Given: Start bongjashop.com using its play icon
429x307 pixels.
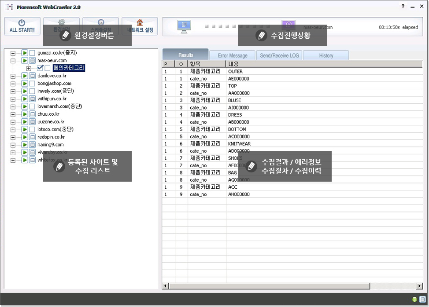Looking at the screenshot, I should point(25,83).
